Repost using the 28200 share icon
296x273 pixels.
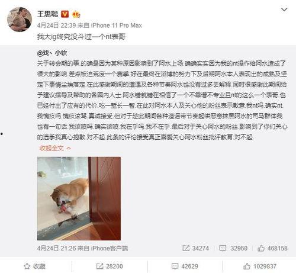click(110, 266)
